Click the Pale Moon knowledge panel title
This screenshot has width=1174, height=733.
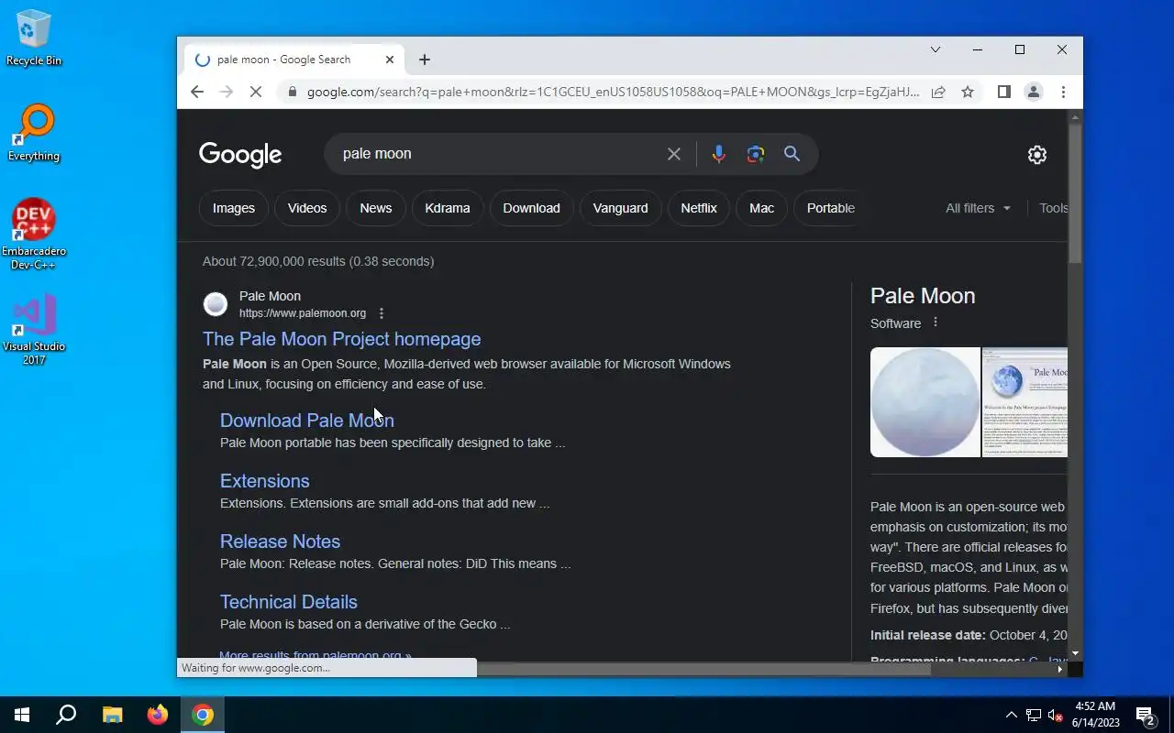click(923, 296)
